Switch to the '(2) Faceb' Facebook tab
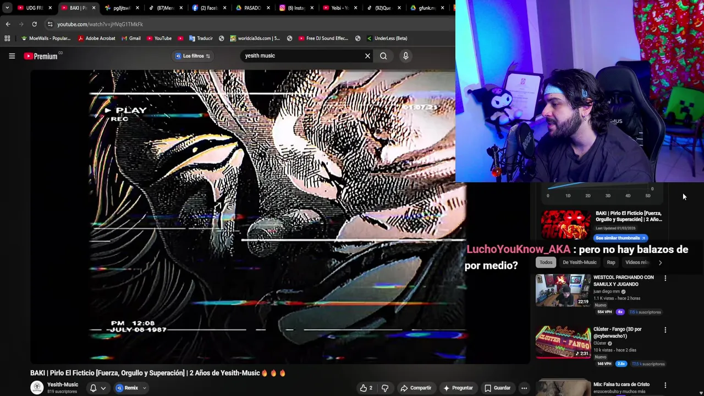Screen dimensions: 704x396 (x=209, y=8)
